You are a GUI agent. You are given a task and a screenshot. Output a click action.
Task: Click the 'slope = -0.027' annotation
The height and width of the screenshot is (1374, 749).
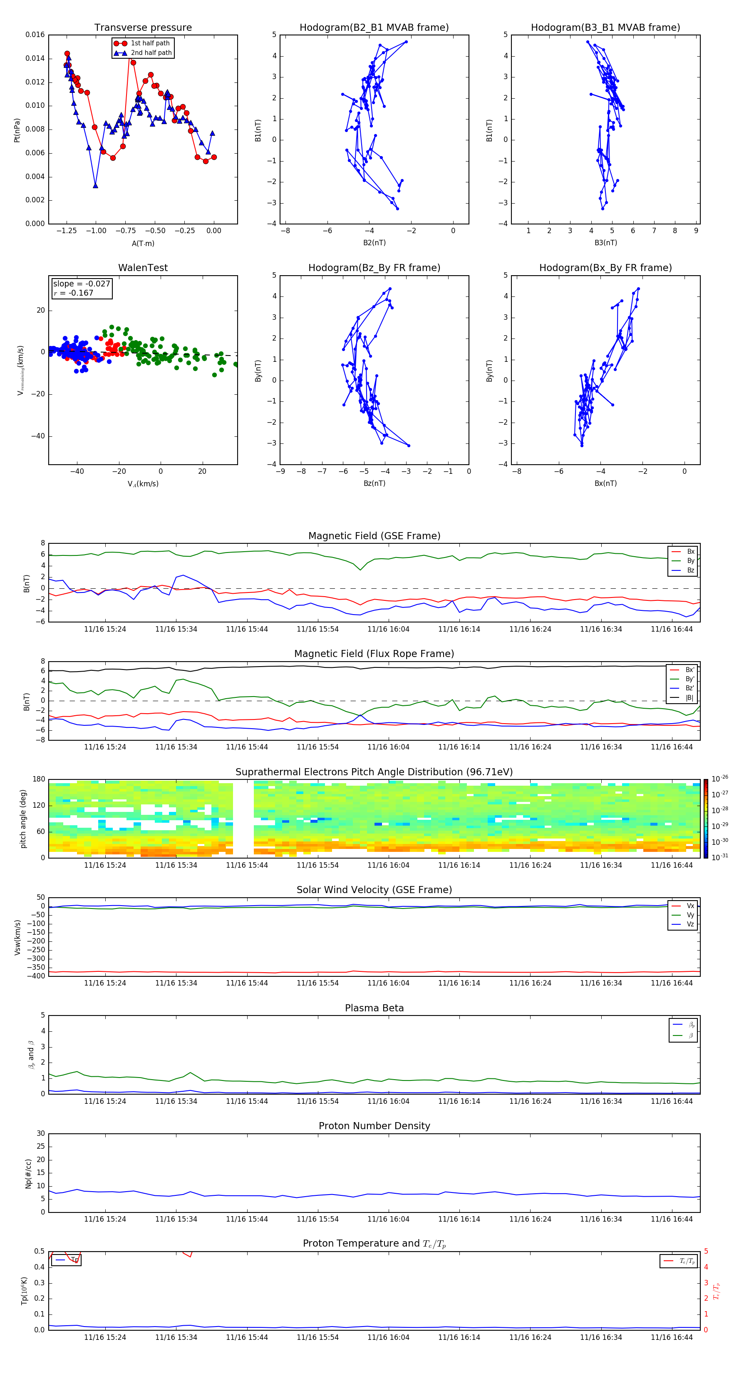[82, 284]
